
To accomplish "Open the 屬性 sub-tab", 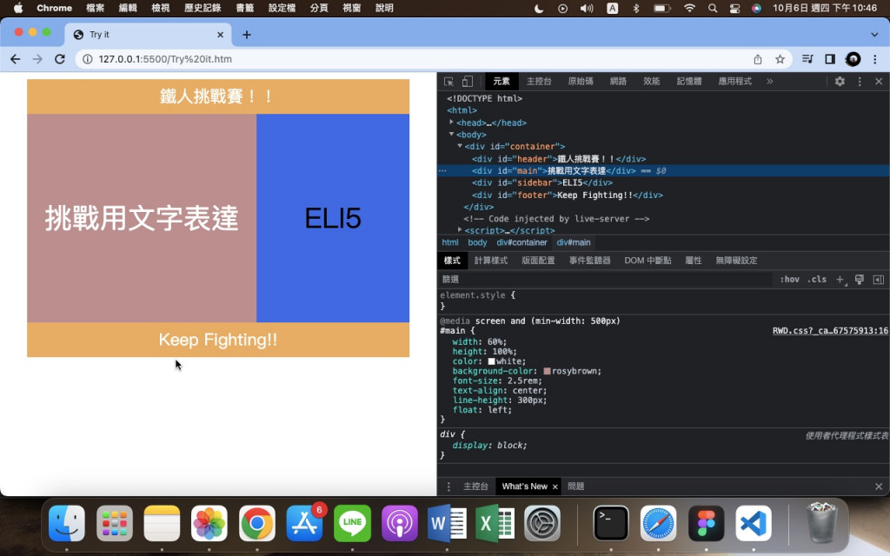I will coord(693,261).
